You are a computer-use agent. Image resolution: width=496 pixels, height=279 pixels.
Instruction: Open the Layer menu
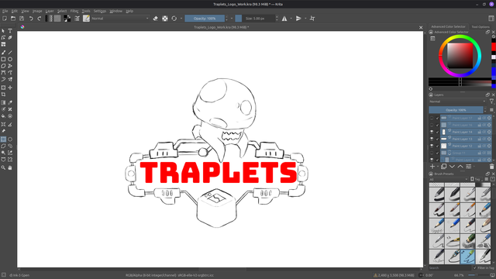[x=50, y=11]
